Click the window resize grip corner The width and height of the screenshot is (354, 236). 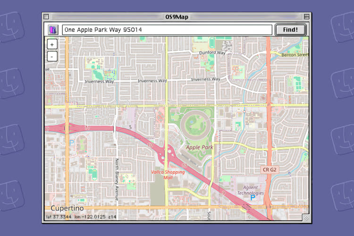pos(306,218)
